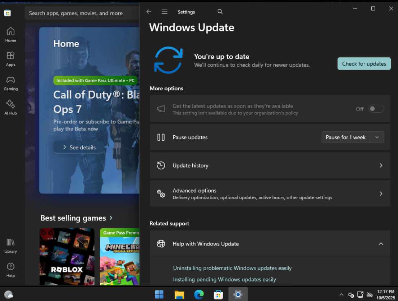The height and width of the screenshot is (301, 398).
Task: Open the Roblox game thumbnail
Action: point(67,257)
